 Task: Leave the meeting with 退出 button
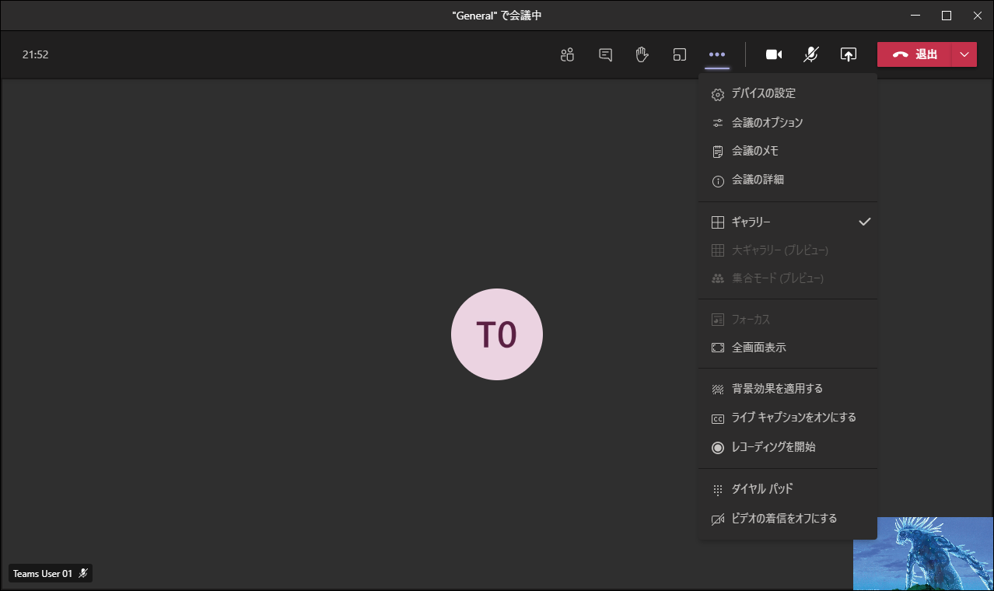[x=915, y=54]
